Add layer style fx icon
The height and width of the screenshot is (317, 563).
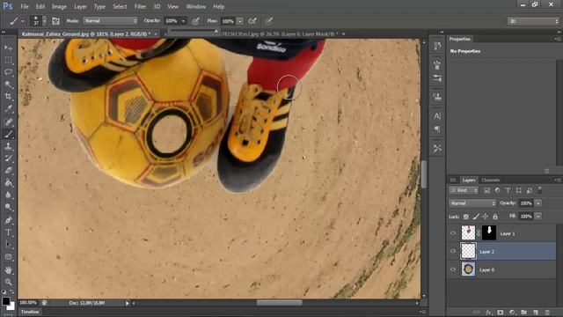pyautogui.click(x=489, y=313)
